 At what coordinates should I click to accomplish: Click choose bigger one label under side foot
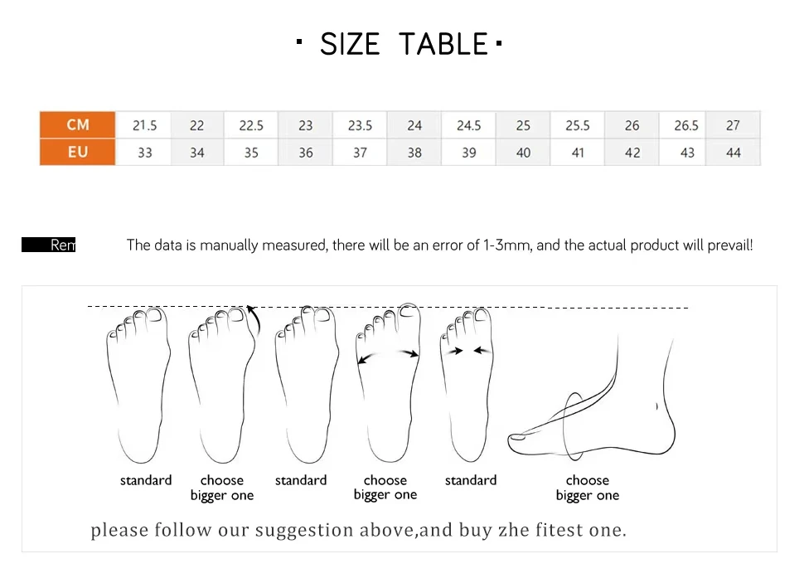(587, 488)
